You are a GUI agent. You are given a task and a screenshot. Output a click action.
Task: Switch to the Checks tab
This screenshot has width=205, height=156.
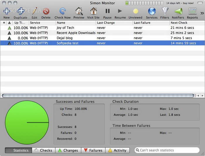click(44, 150)
